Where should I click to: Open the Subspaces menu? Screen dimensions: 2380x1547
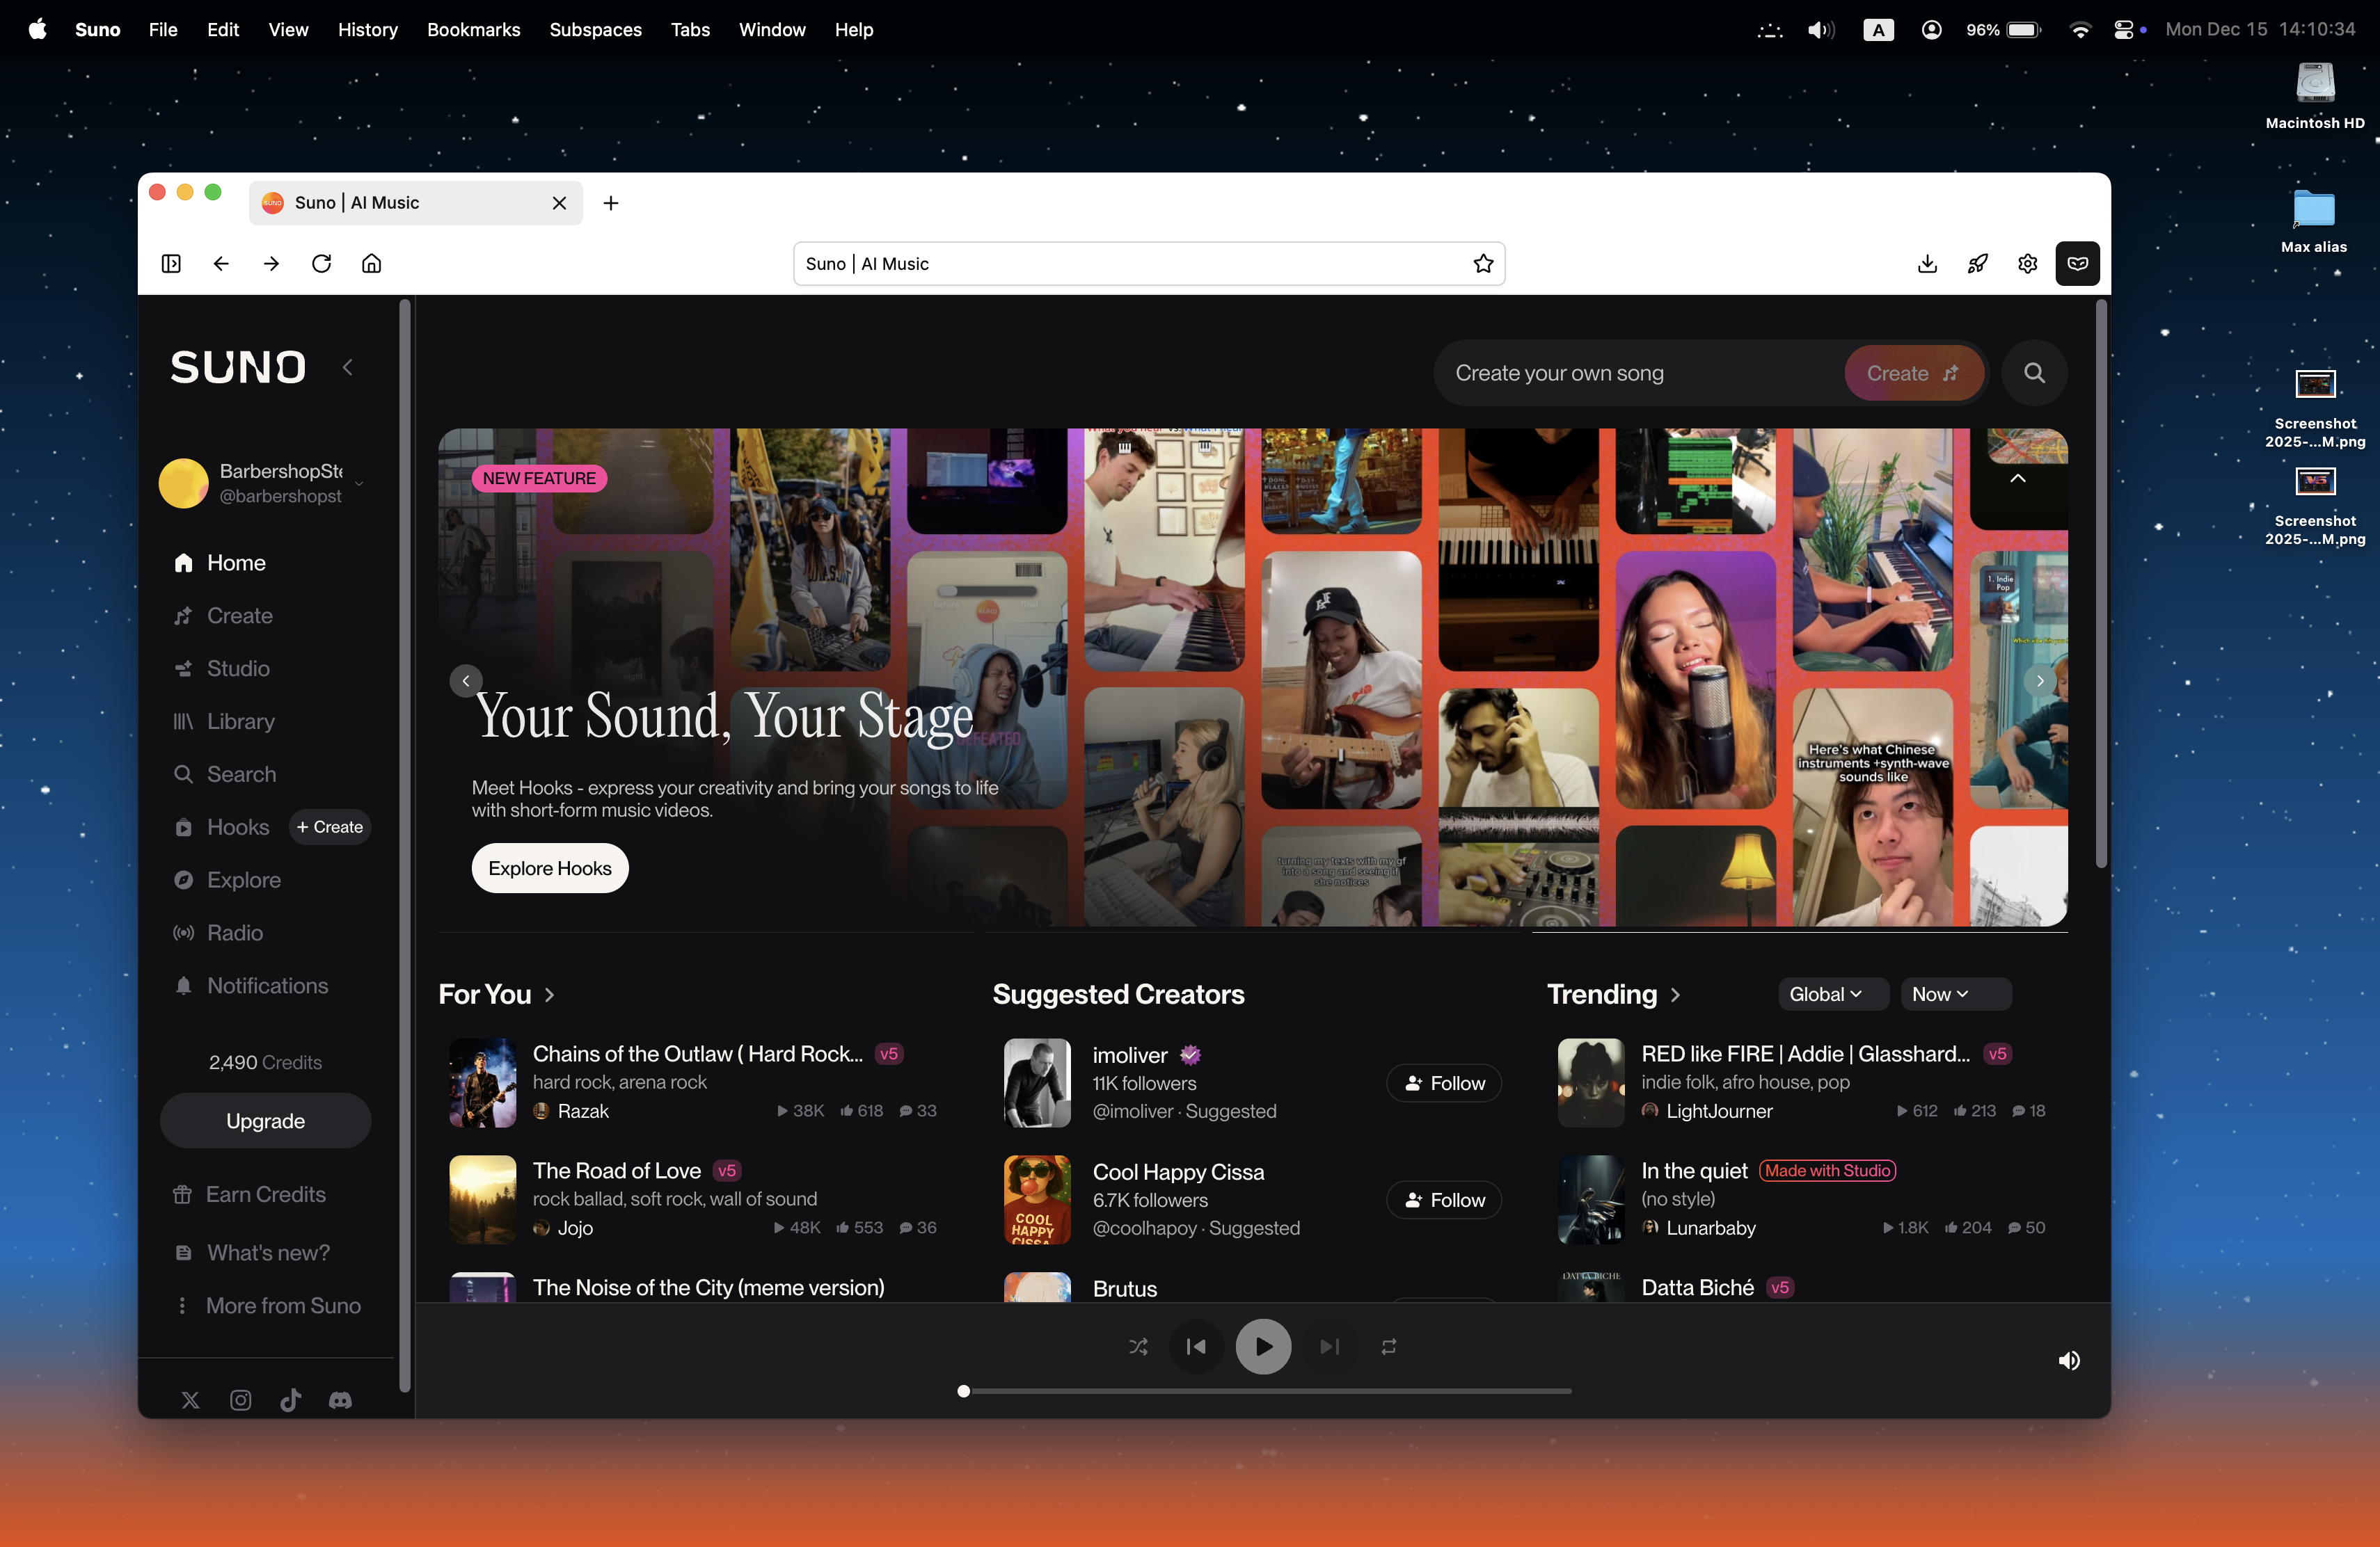595,29
